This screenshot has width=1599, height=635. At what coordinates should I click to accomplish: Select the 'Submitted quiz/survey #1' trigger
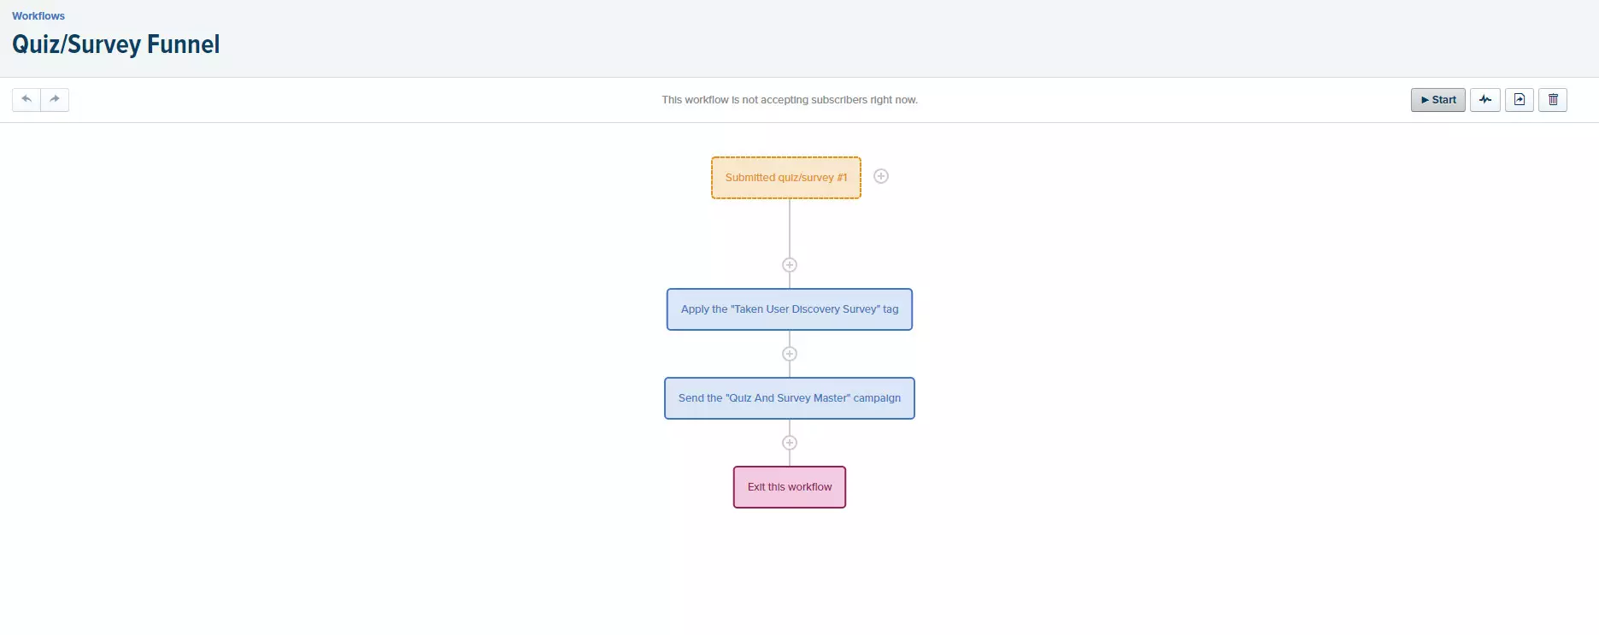tap(786, 178)
